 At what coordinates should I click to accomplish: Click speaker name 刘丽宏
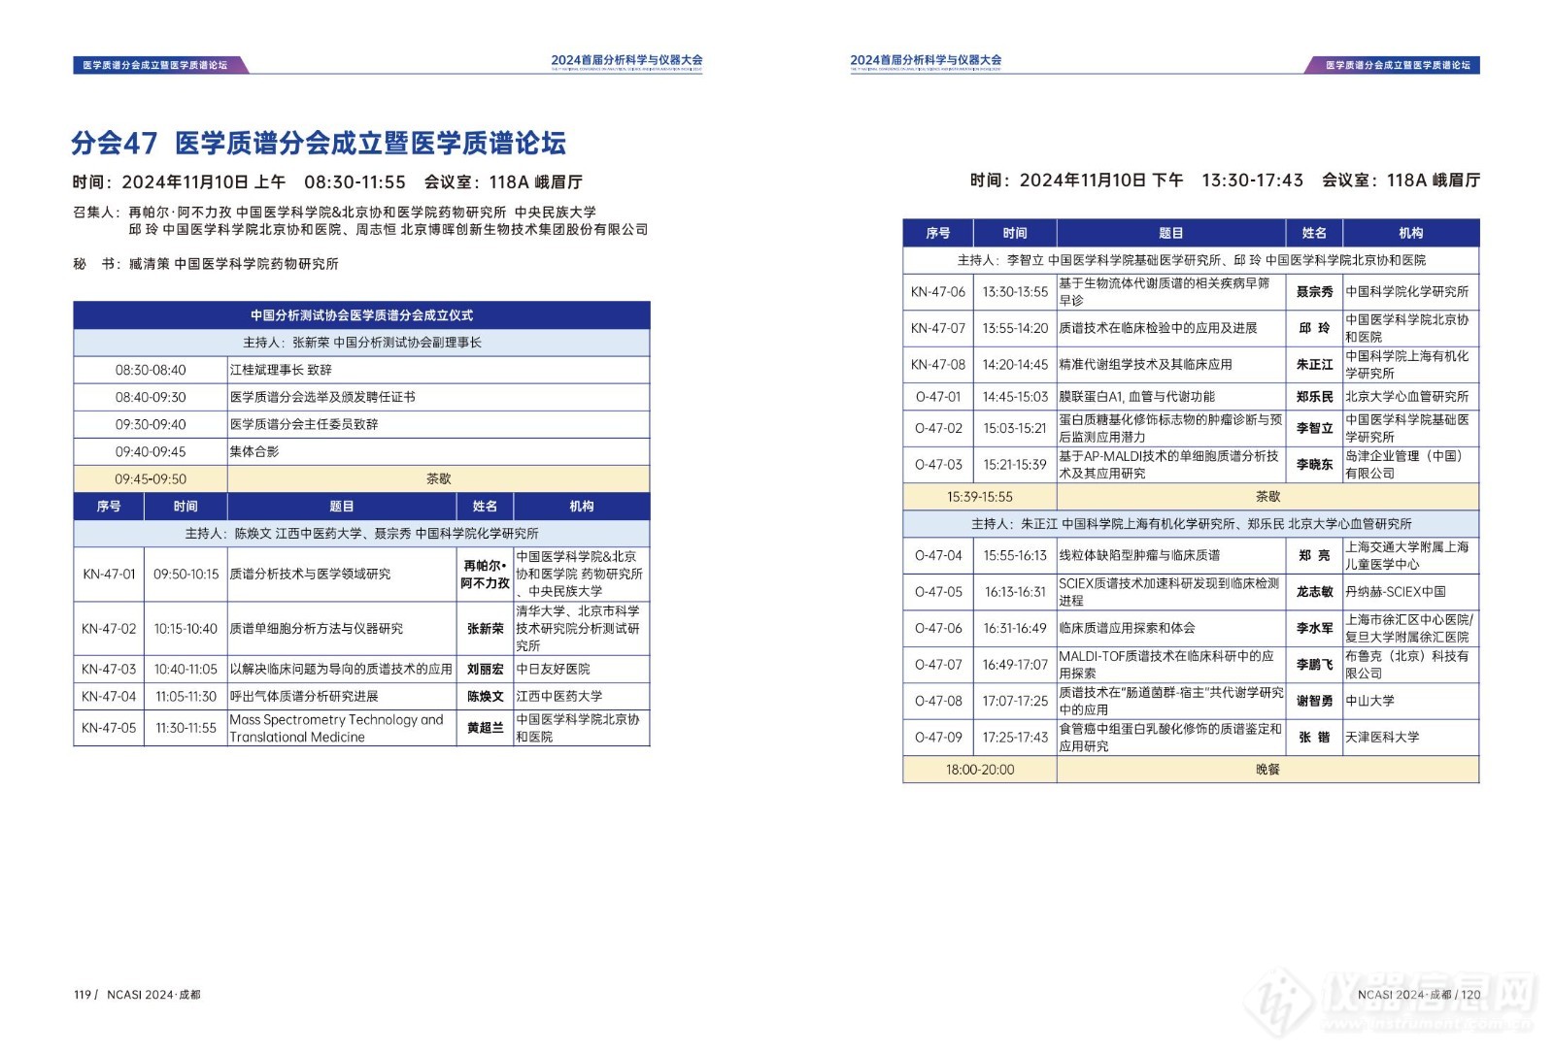click(x=485, y=669)
